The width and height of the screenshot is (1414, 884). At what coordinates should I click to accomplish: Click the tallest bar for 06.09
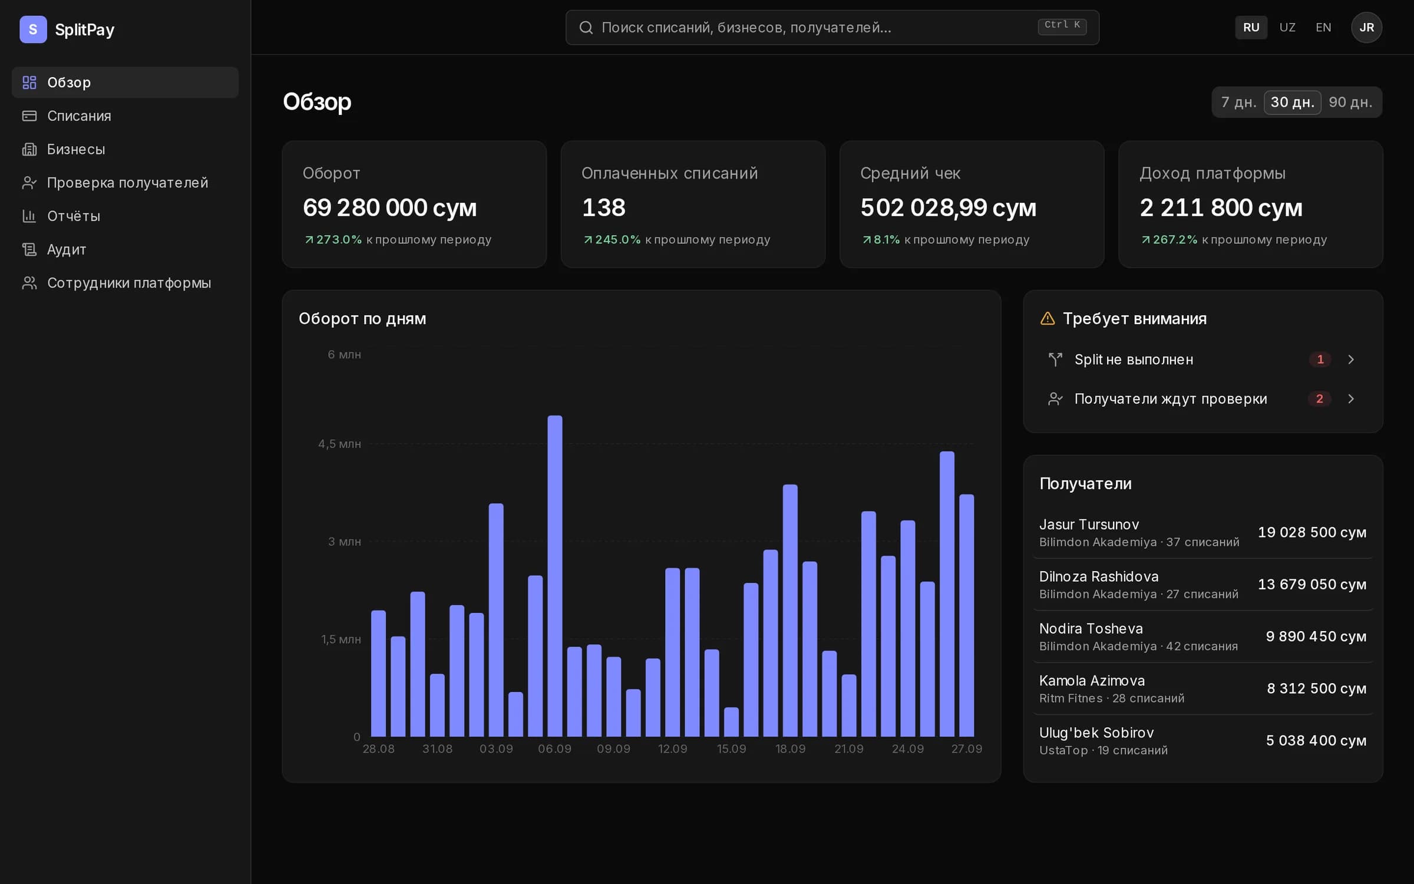coord(554,576)
